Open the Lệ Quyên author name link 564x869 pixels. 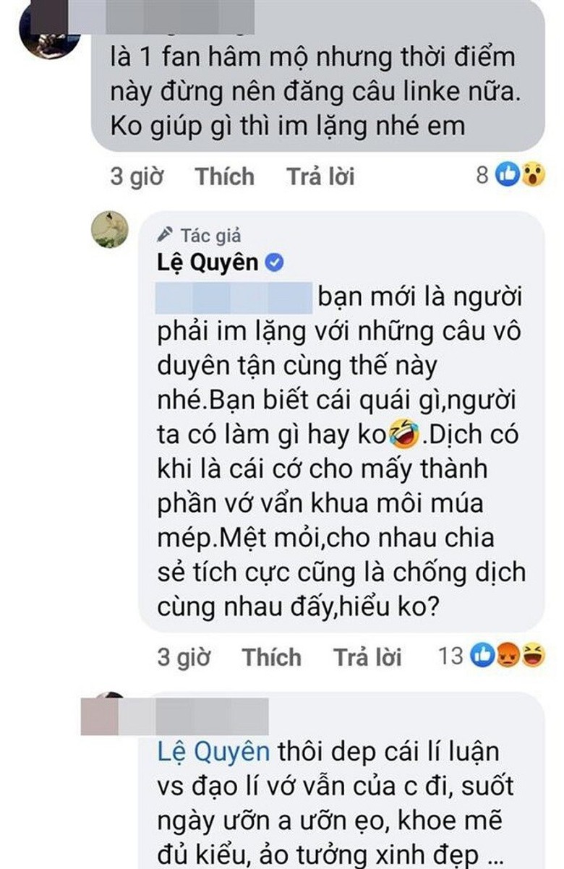click(208, 262)
